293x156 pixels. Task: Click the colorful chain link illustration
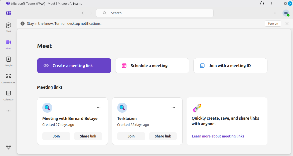point(197,108)
